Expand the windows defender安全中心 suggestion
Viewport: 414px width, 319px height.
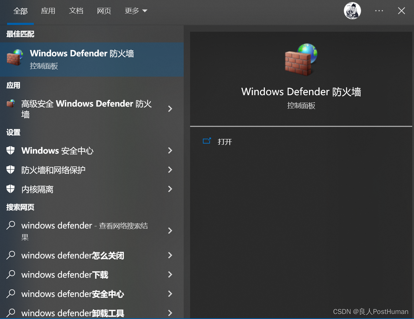[170, 294]
